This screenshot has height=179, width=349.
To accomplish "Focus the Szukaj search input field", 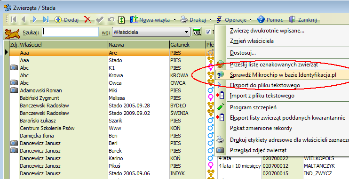I will pyautogui.click(x=71, y=32).
